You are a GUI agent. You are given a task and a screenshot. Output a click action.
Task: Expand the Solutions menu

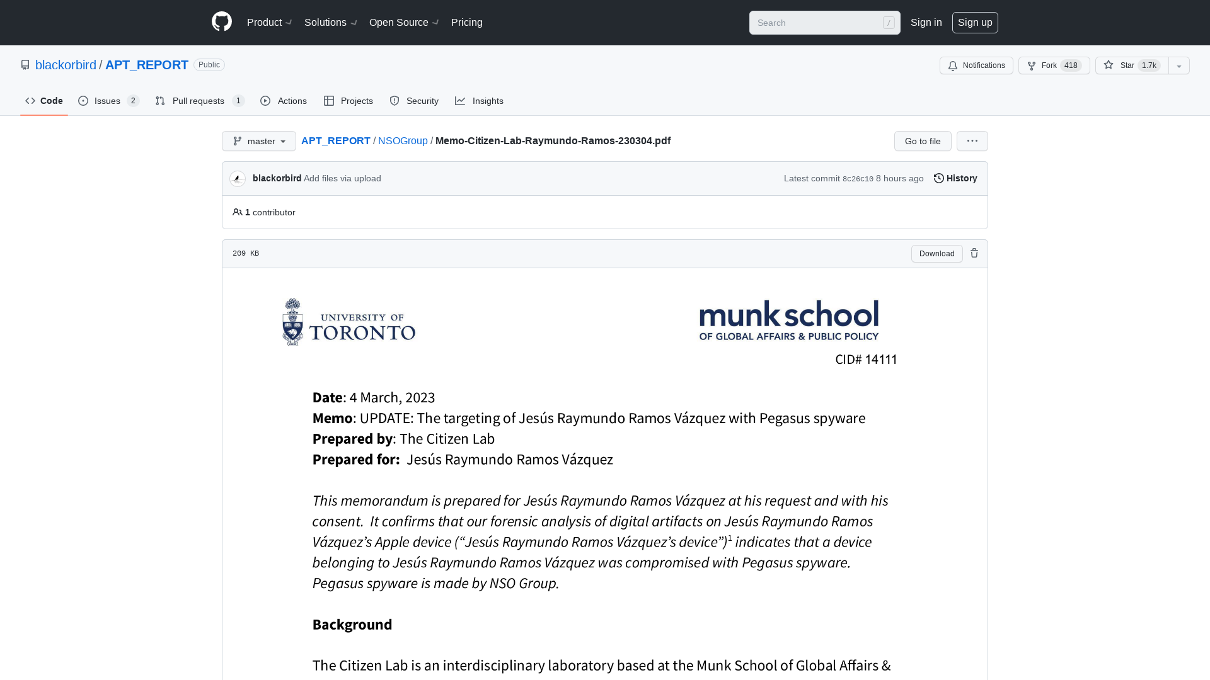click(331, 23)
